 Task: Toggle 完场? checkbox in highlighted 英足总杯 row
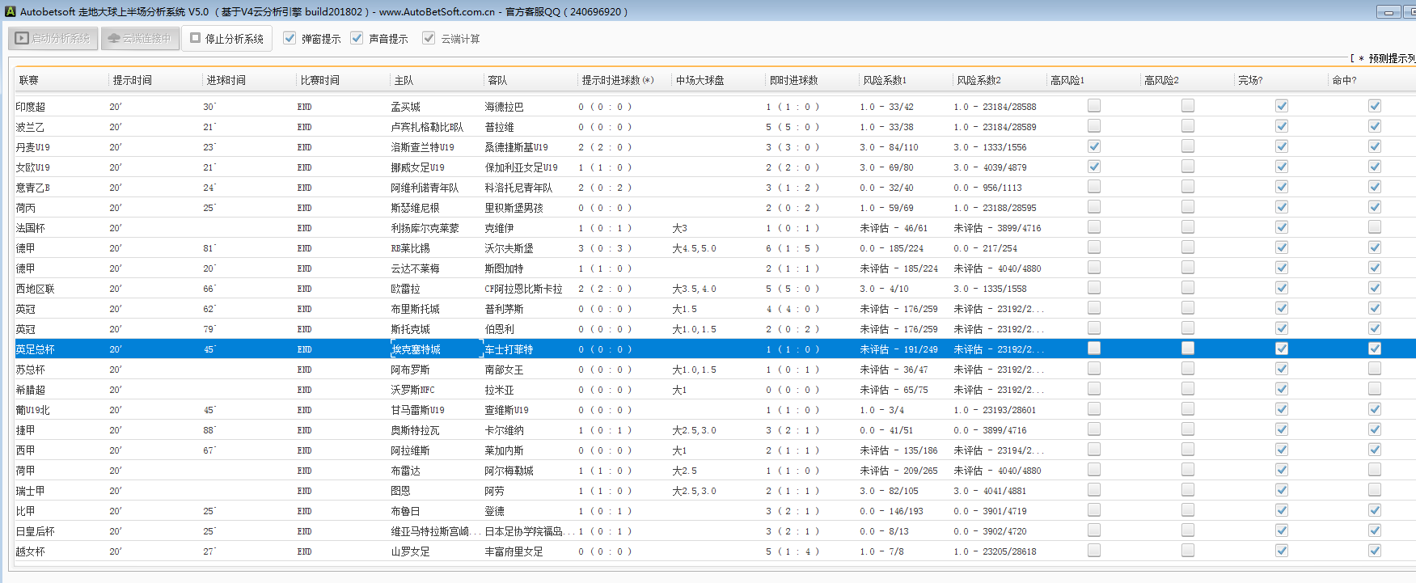point(1282,349)
